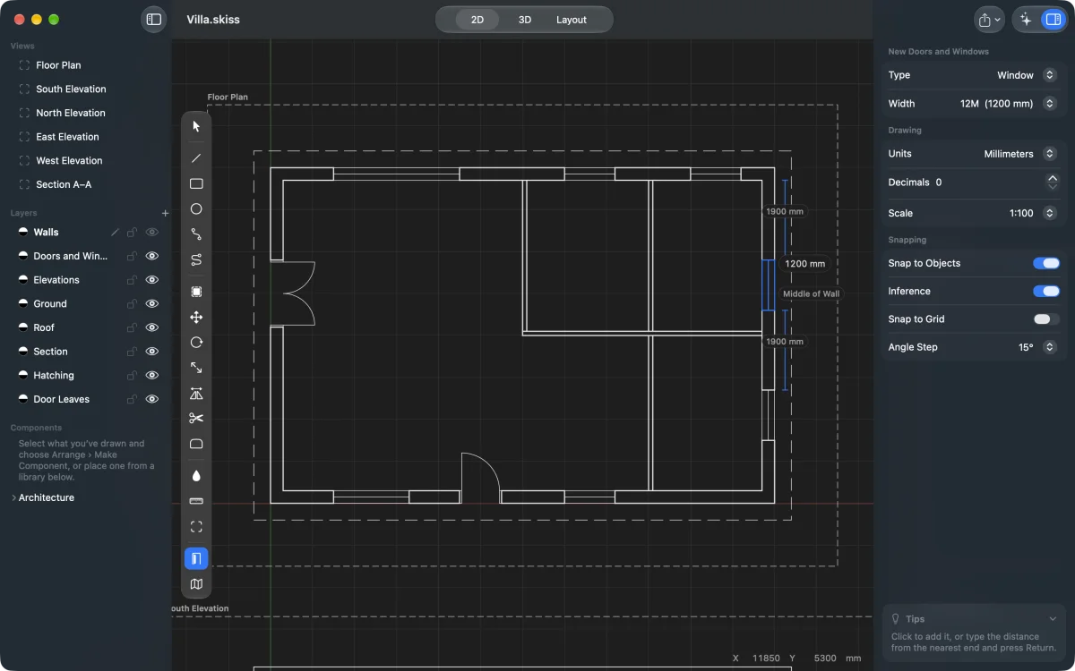Select the Scissors trim tool
This screenshot has width=1075, height=671.
(196, 418)
